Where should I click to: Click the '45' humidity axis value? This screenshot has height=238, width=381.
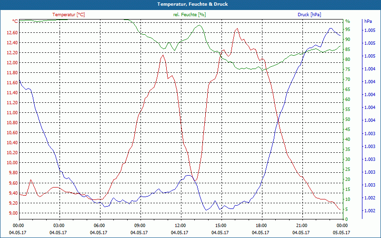(348, 129)
